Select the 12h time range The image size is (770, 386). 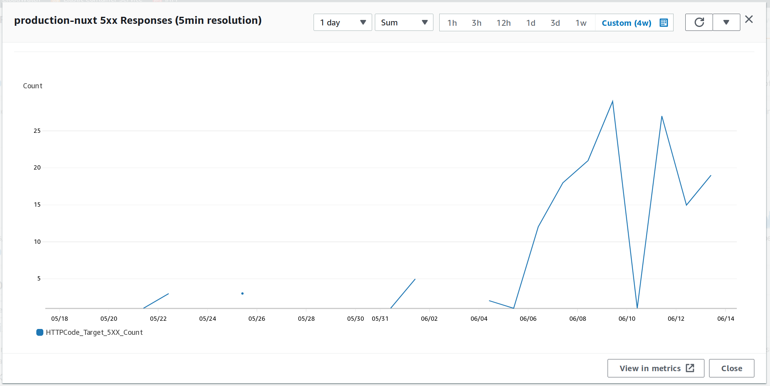(503, 23)
